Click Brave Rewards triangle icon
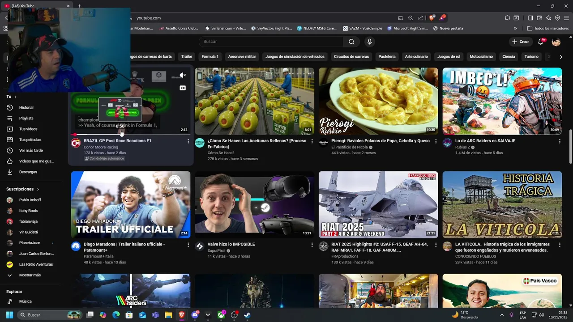This screenshot has width=573, height=322. point(442,18)
